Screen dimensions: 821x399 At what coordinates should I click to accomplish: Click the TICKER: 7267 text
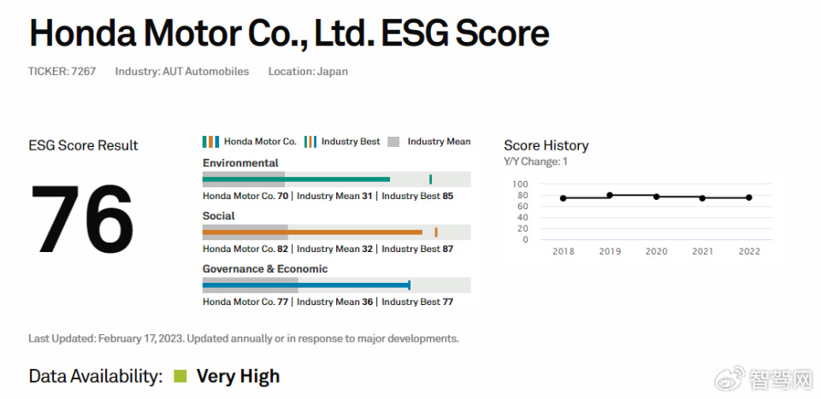click(62, 72)
